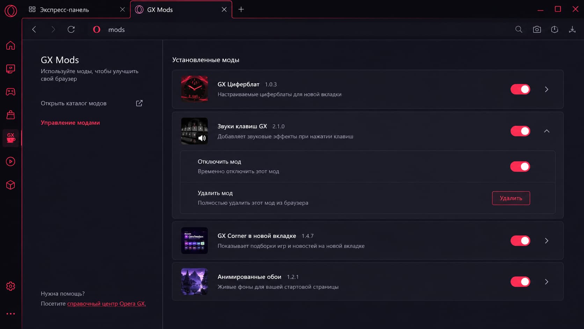Viewport: 584px width, 329px height.
Task: Click the Установленные моды heading
Action: [206, 60]
